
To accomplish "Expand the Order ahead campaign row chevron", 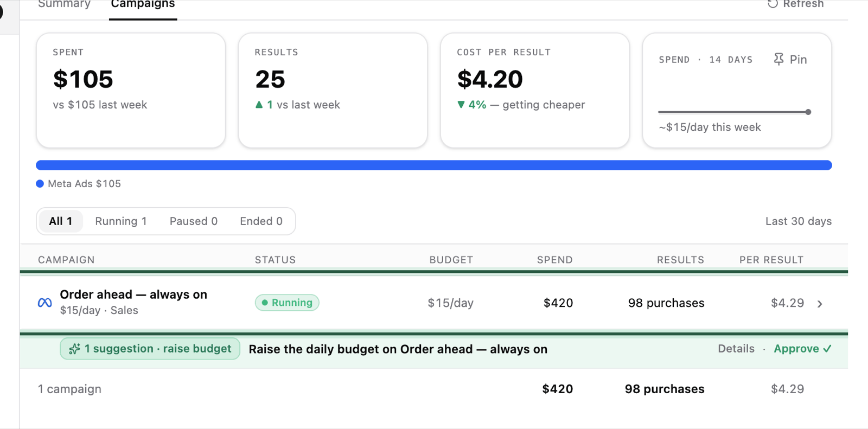I will pos(820,304).
